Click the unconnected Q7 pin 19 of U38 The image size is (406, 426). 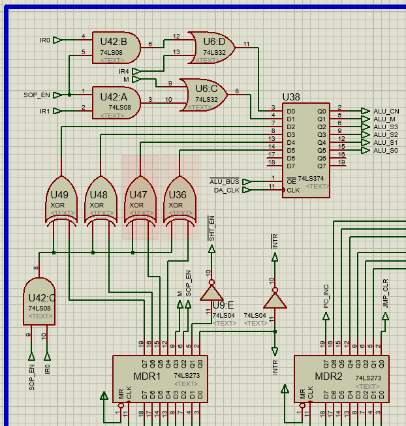[338, 166]
